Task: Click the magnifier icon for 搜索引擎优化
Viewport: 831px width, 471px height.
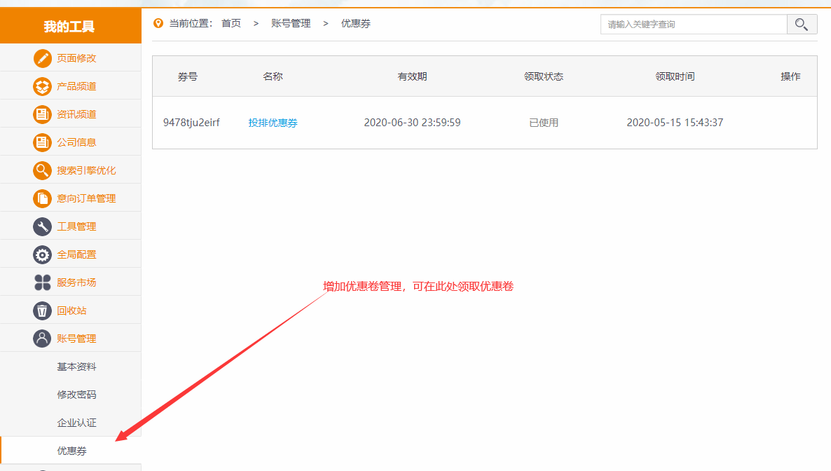Action: coord(43,170)
